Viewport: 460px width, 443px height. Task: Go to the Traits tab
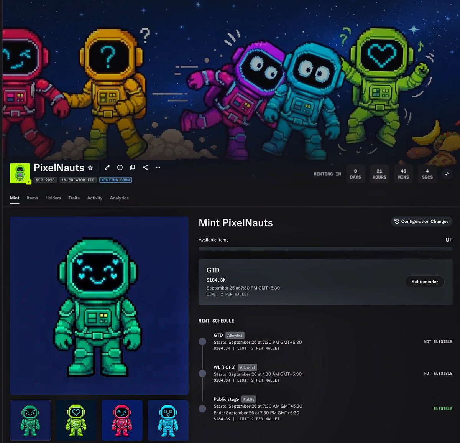tap(74, 198)
